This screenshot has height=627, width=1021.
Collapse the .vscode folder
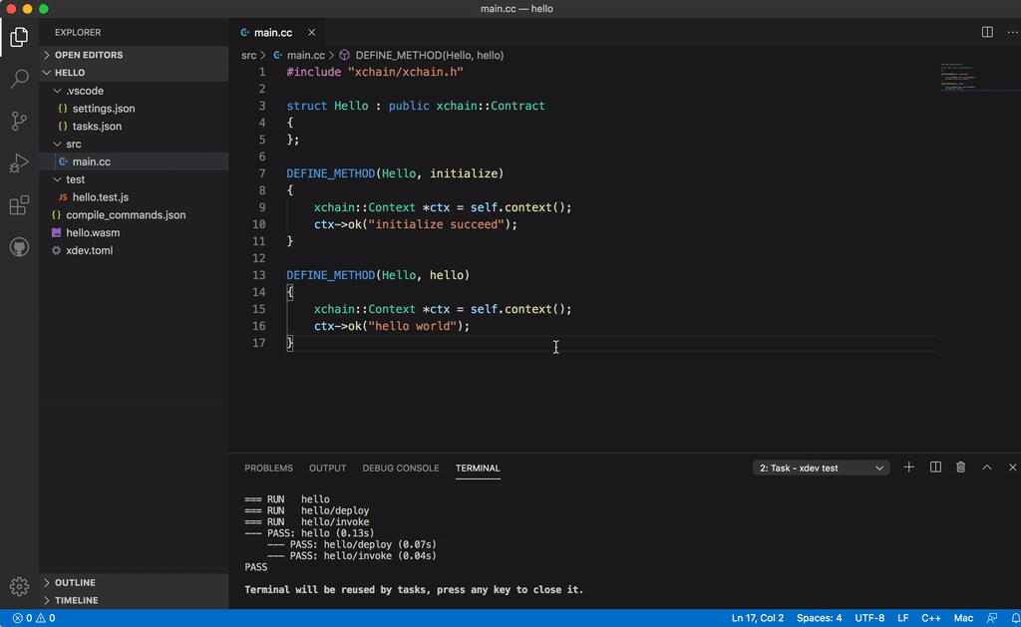pyautogui.click(x=134, y=91)
